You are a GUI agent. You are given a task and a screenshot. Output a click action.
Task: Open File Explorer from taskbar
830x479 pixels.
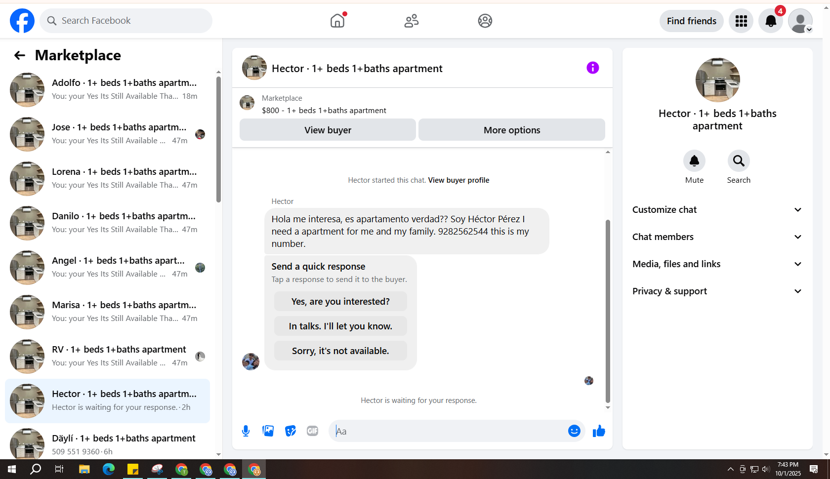point(84,469)
